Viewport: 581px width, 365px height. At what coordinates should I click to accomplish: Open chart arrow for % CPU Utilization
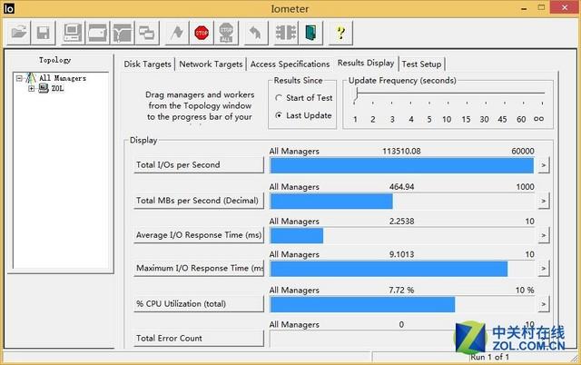tap(543, 304)
